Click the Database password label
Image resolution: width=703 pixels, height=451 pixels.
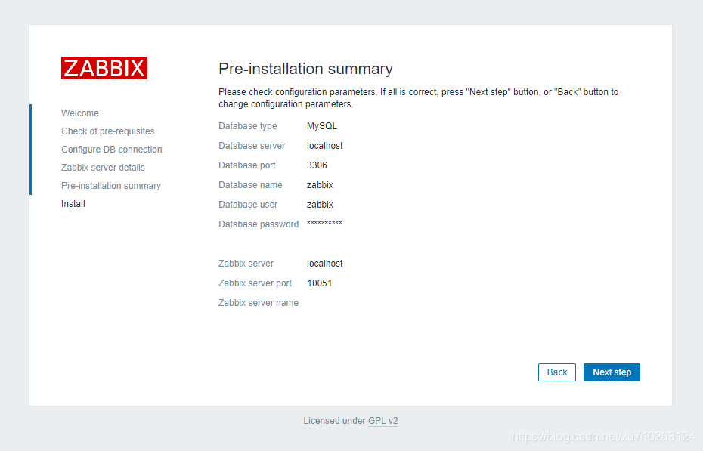tap(259, 224)
